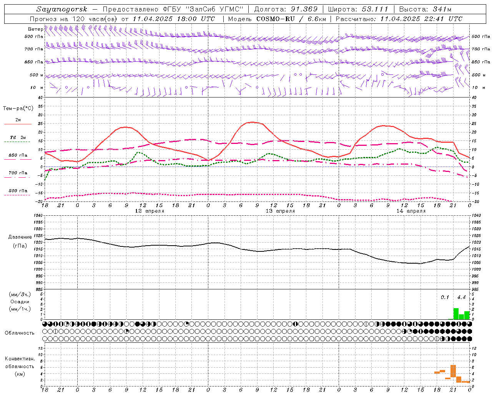Click the "13 апреля" date label

click(280, 211)
